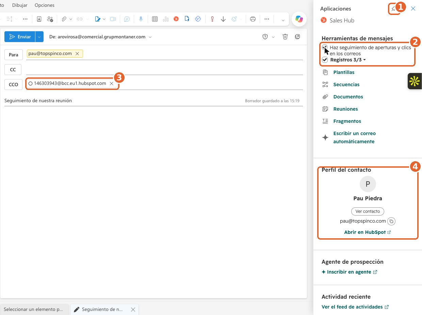
Task: Open the Enviar split-button dropdown arrow
Action: coord(39,37)
